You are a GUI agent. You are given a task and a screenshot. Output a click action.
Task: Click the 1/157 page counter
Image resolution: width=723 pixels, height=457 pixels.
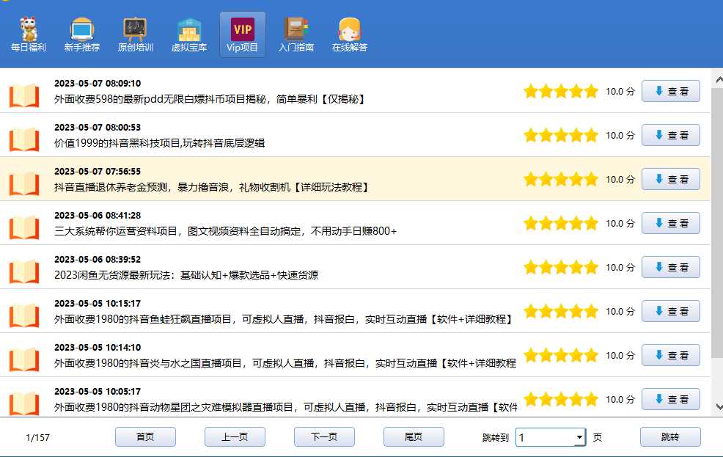click(x=38, y=438)
